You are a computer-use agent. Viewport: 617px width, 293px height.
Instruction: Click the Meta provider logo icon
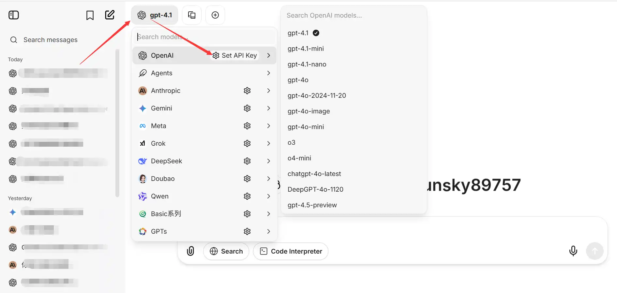click(143, 126)
